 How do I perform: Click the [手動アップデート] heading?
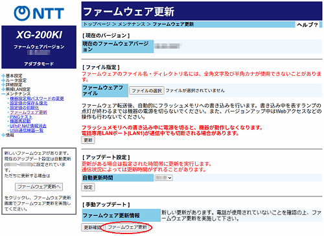pyautogui.click(x=106, y=204)
